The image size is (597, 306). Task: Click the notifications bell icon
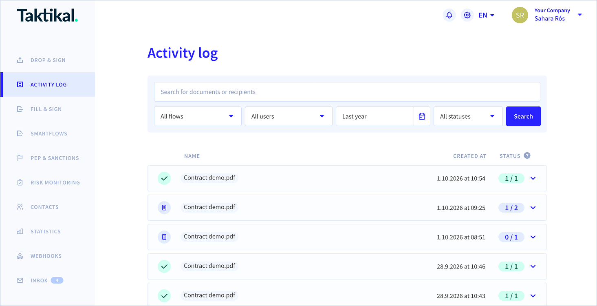[x=449, y=16]
